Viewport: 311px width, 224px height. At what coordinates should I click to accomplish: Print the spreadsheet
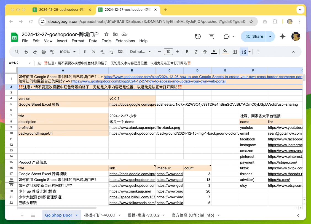click(44, 52)
